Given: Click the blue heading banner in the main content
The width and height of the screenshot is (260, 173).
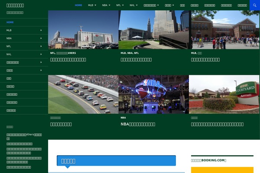Looking at the screenshot, I should point(116,160).
